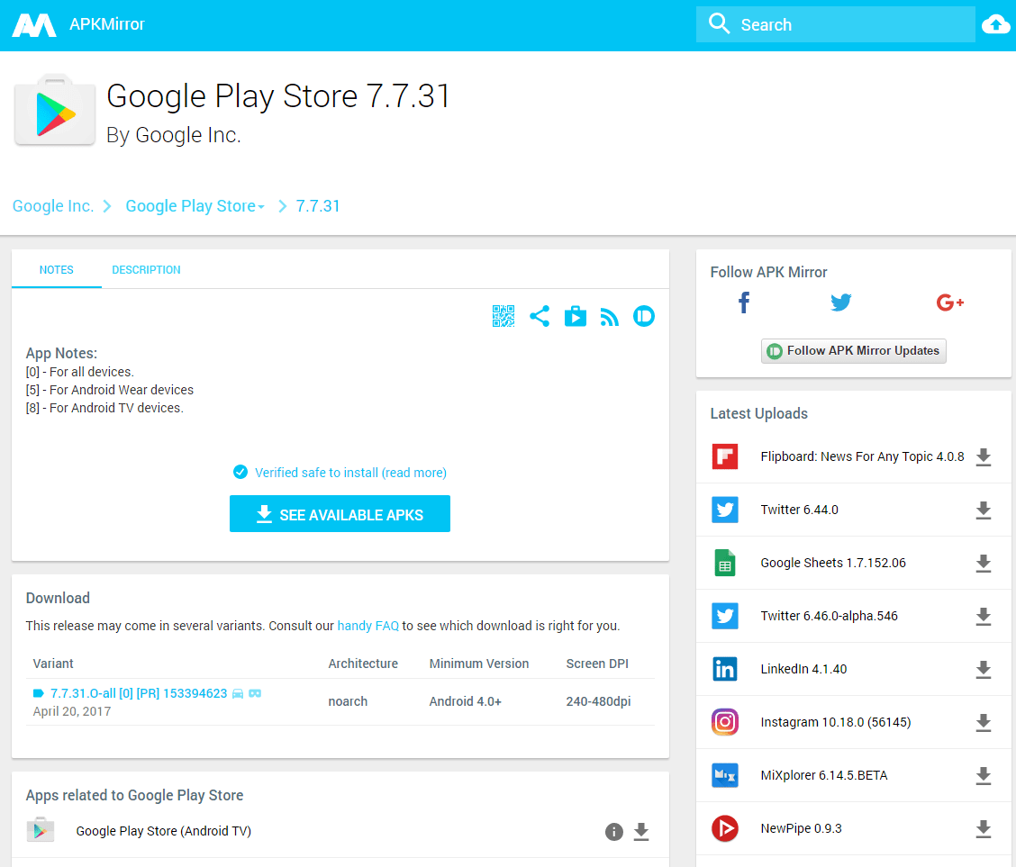Image resolution: width=1016 pixels, height=867 pixels.
Task: Download Instagram 10.18.0 via arrow icon
Action: (x=983, y=722)
